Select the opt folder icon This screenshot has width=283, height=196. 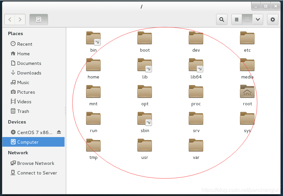pos(145,92)
